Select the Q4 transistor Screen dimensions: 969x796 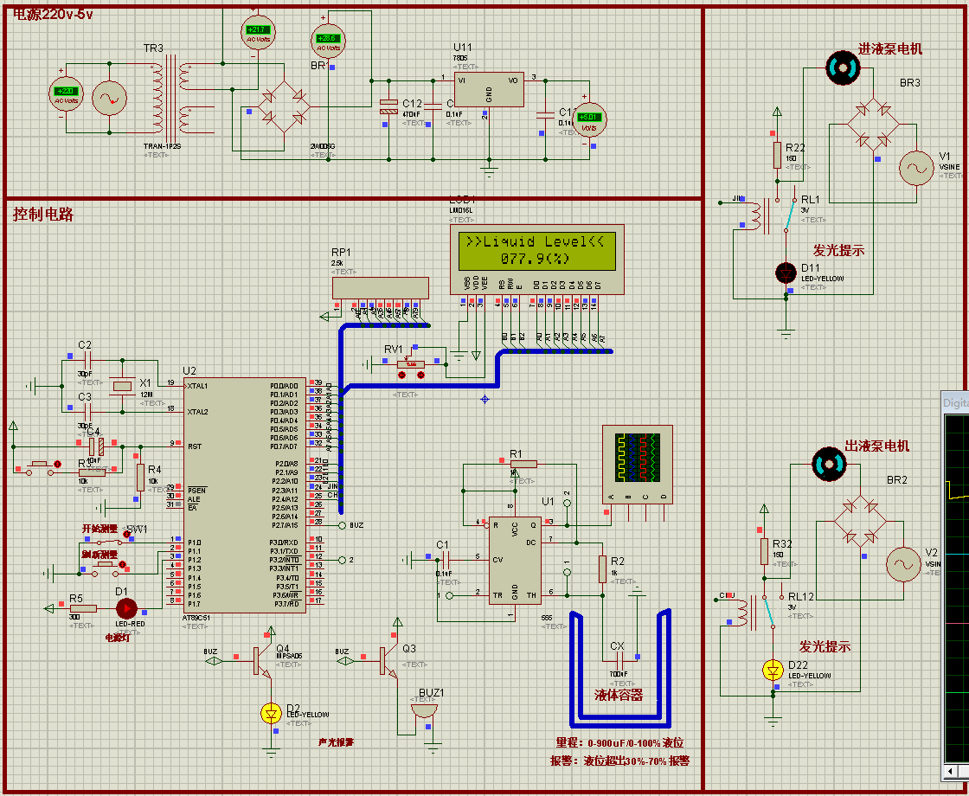click(x=262, y=660)
